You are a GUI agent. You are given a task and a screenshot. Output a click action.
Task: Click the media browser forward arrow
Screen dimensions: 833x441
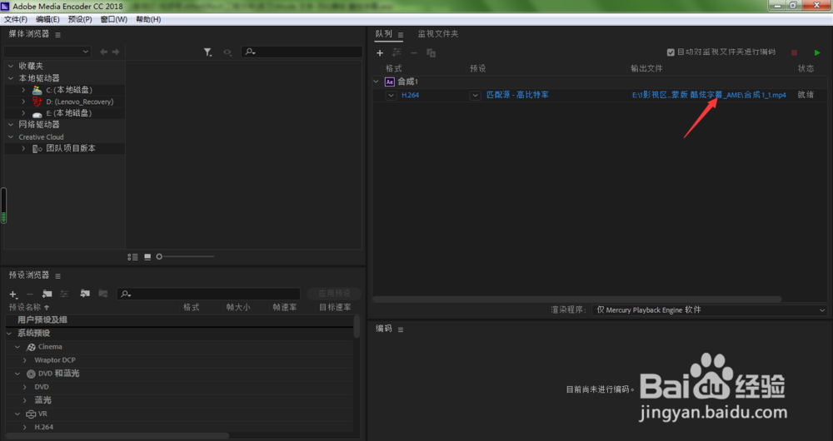pyautogui.click(x=115, y=52)
